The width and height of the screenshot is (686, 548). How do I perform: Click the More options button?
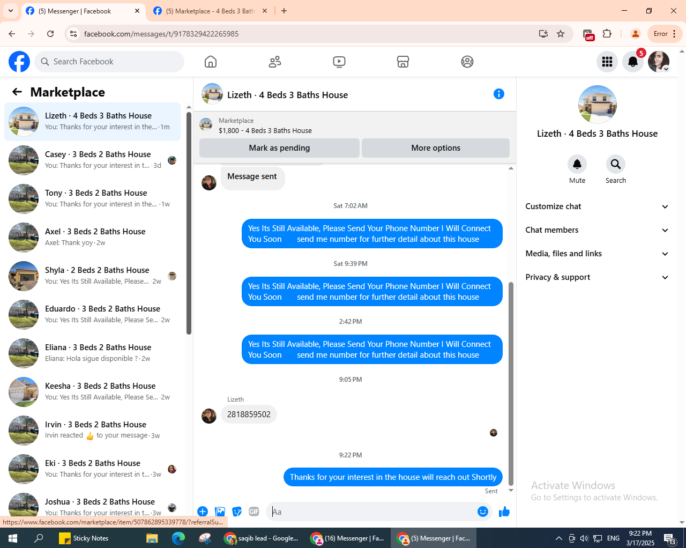436,148
